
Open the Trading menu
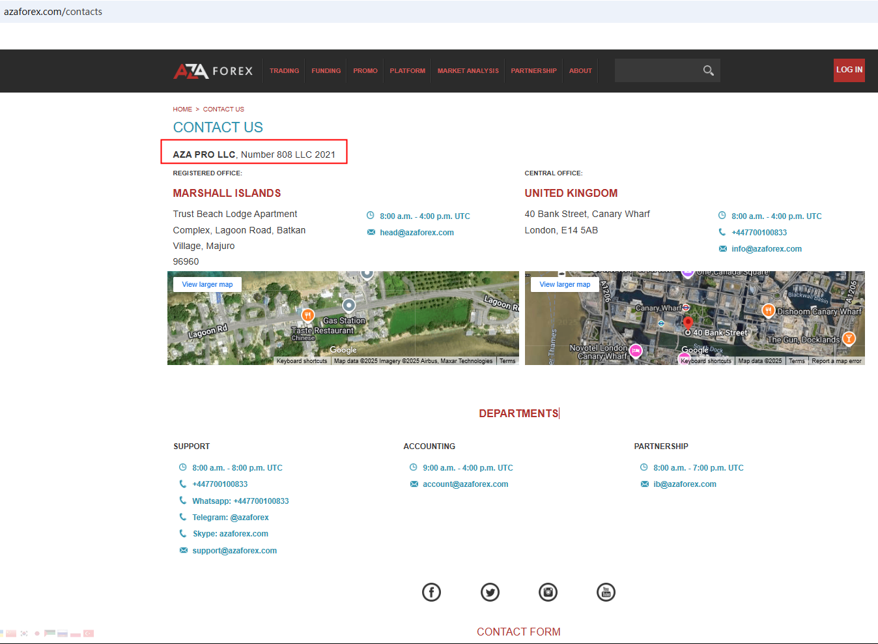(284, 71)
